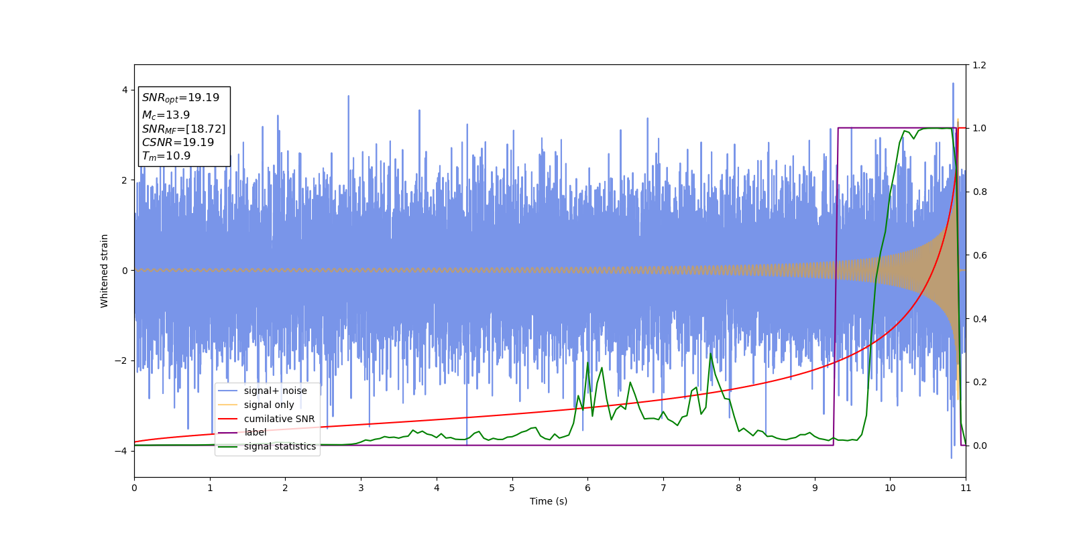Click the SNRopt=19.19 annotation text
Viewport: 1073px width, 536px height.
pyautogui.click(x=180, y=98)
